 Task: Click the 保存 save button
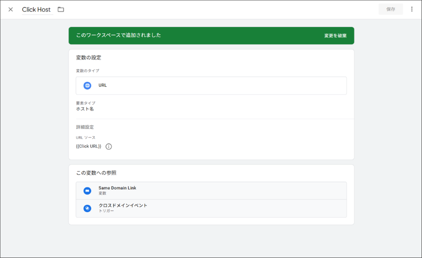pyautogui.click(x=391, y=9)
